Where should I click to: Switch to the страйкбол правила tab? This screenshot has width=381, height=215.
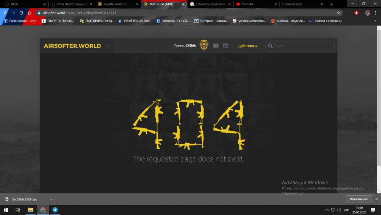[210, 4]
